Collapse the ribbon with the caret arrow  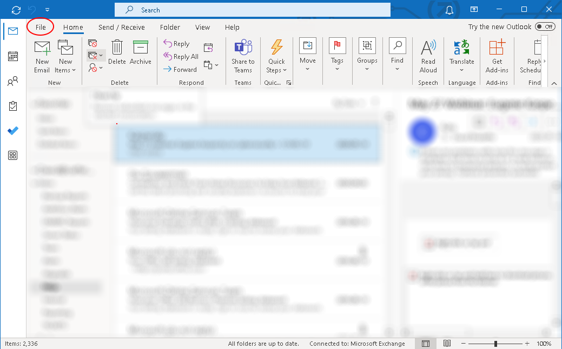point(554,83)
